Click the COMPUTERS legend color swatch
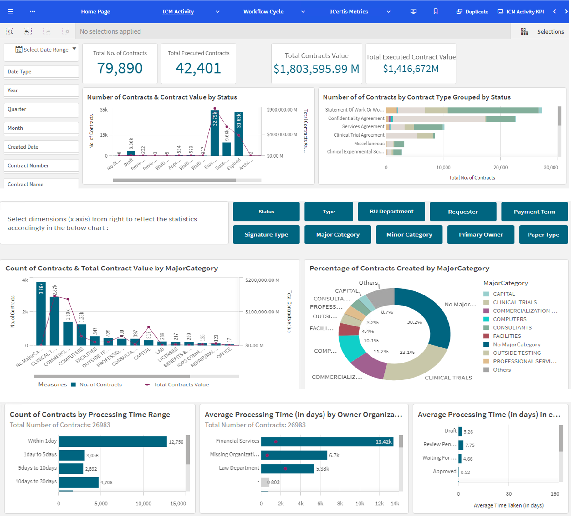 tap(486, 319)
